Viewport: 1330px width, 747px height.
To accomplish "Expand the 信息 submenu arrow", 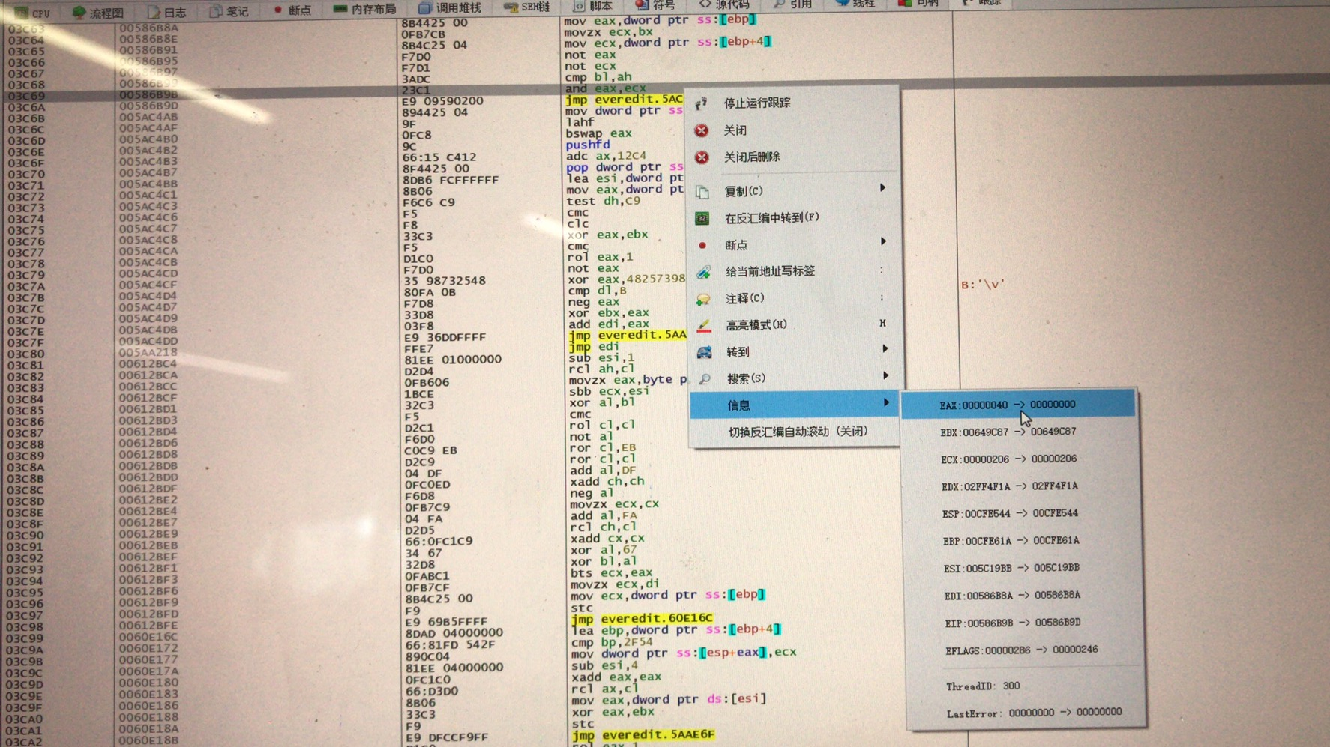I will (886, 403).
